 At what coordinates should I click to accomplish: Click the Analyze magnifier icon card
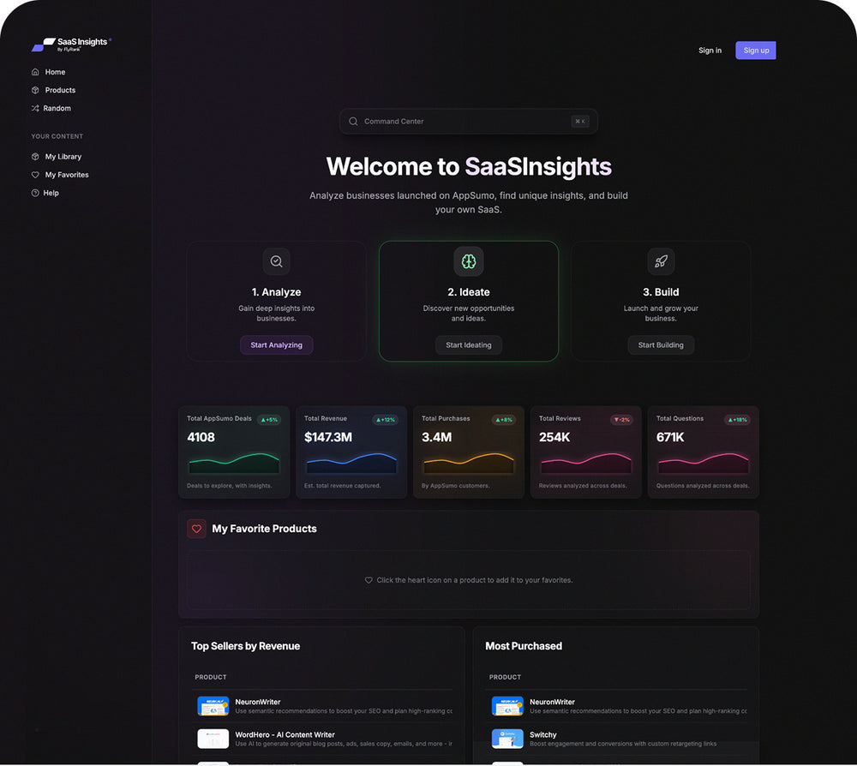point(276,261)
